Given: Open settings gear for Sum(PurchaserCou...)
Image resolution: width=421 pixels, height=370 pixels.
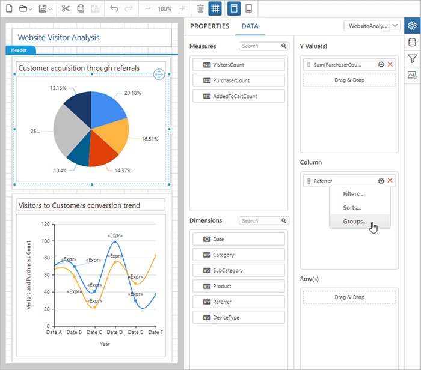Looking at the screenshot, I should [381, 65].
